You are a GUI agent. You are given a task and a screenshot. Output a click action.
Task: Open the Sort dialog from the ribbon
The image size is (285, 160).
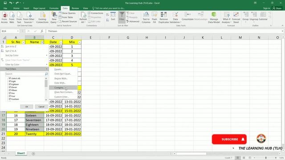click(x=113, y=16)
